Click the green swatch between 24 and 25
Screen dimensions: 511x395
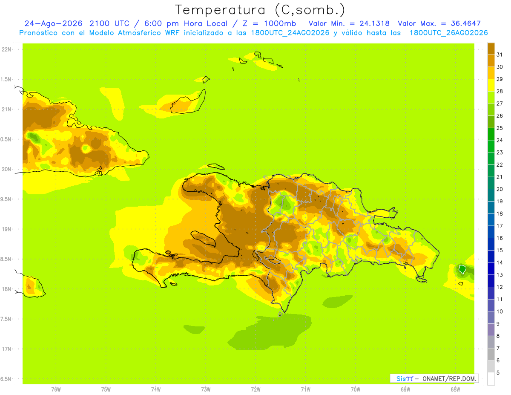(x=491, y=134)
